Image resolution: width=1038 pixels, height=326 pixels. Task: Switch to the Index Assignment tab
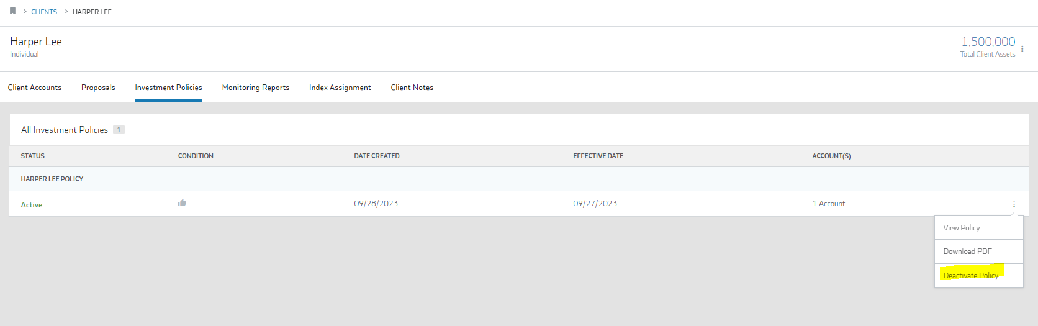340,88
